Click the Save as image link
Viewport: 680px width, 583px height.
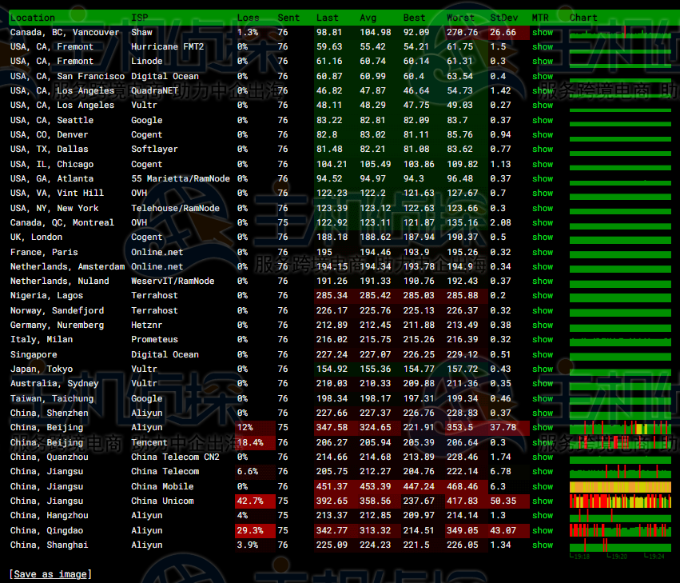(x=50, y=574)
